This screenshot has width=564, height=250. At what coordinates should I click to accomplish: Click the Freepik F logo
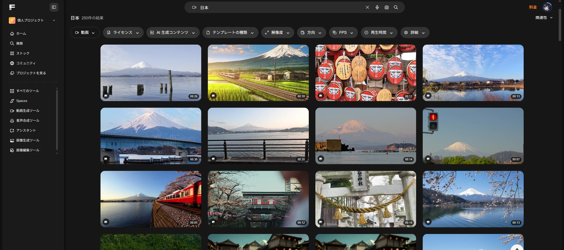[12, 7]
